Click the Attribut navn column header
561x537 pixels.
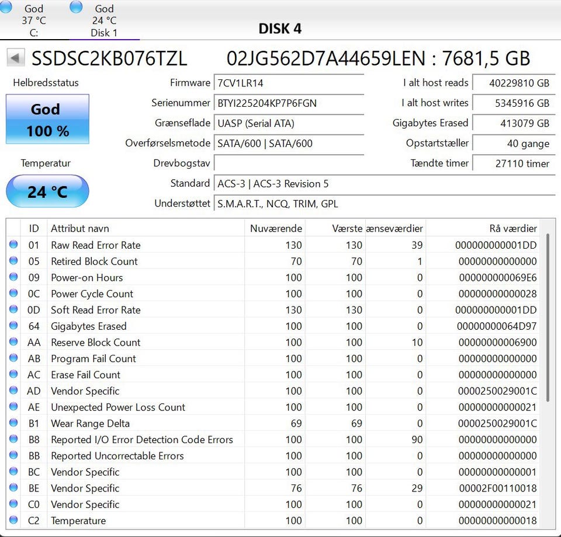point(80,228)
